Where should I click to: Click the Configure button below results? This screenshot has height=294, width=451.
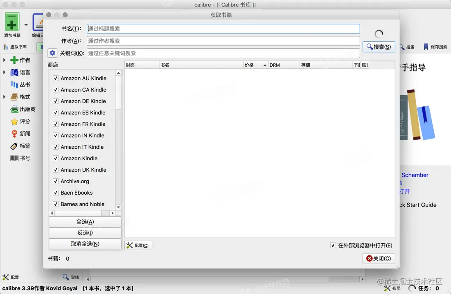pos(138,245)
